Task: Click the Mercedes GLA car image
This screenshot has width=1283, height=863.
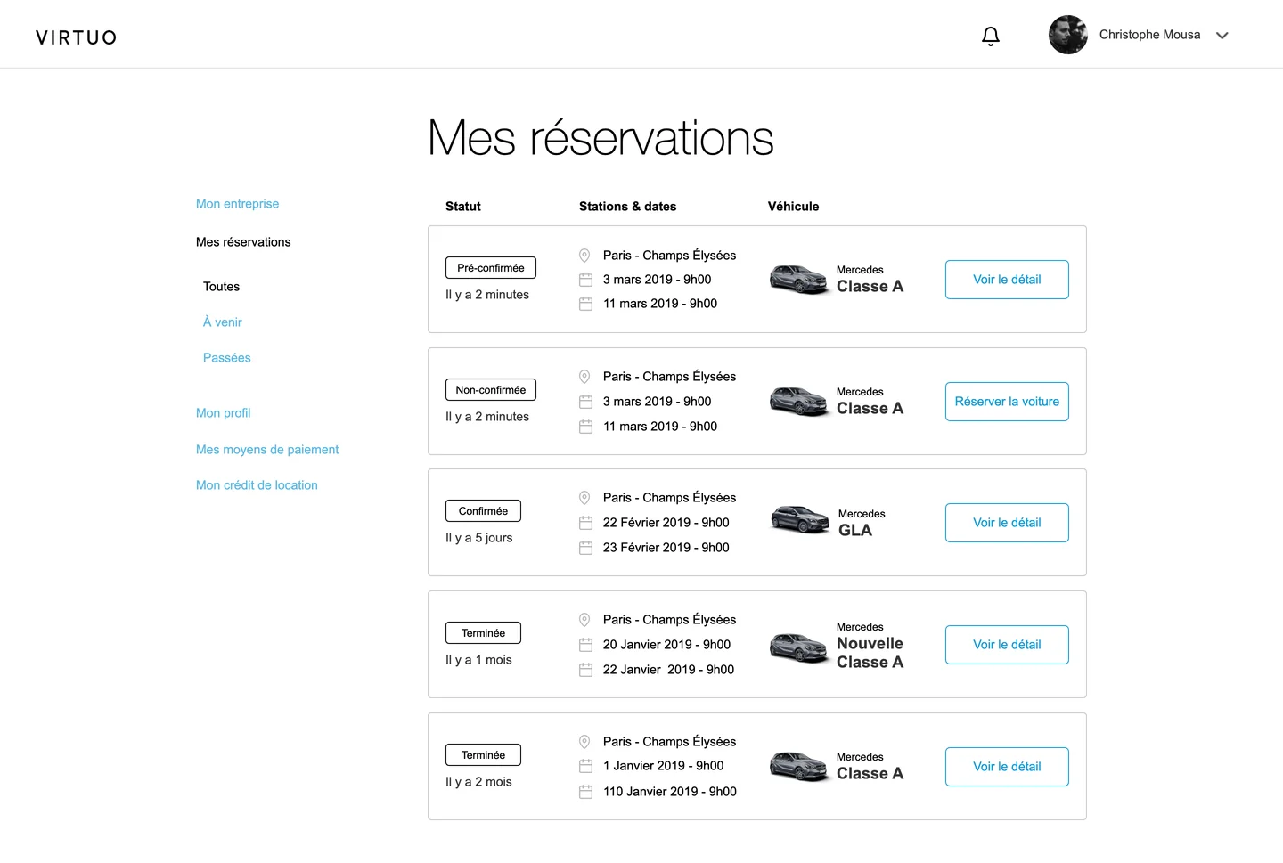Action: point(800,519)
